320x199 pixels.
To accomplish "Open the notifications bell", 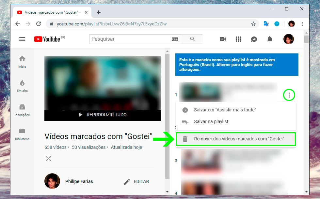I will (270, 39).
